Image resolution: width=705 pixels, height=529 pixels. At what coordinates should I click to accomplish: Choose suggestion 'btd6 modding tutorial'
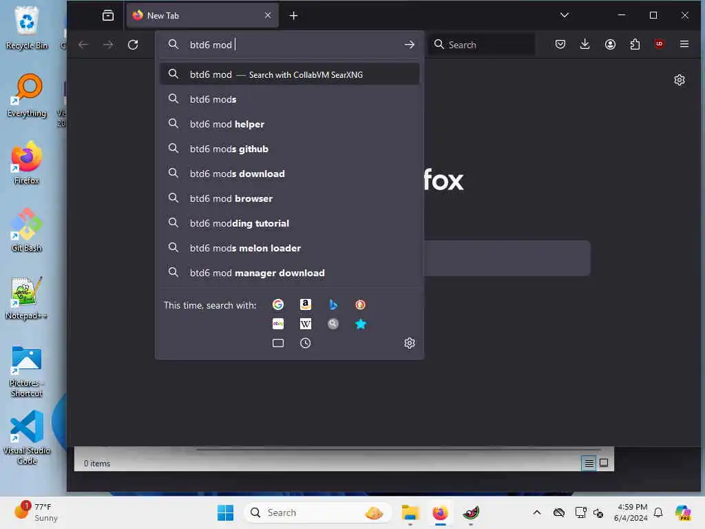[290, 222]
